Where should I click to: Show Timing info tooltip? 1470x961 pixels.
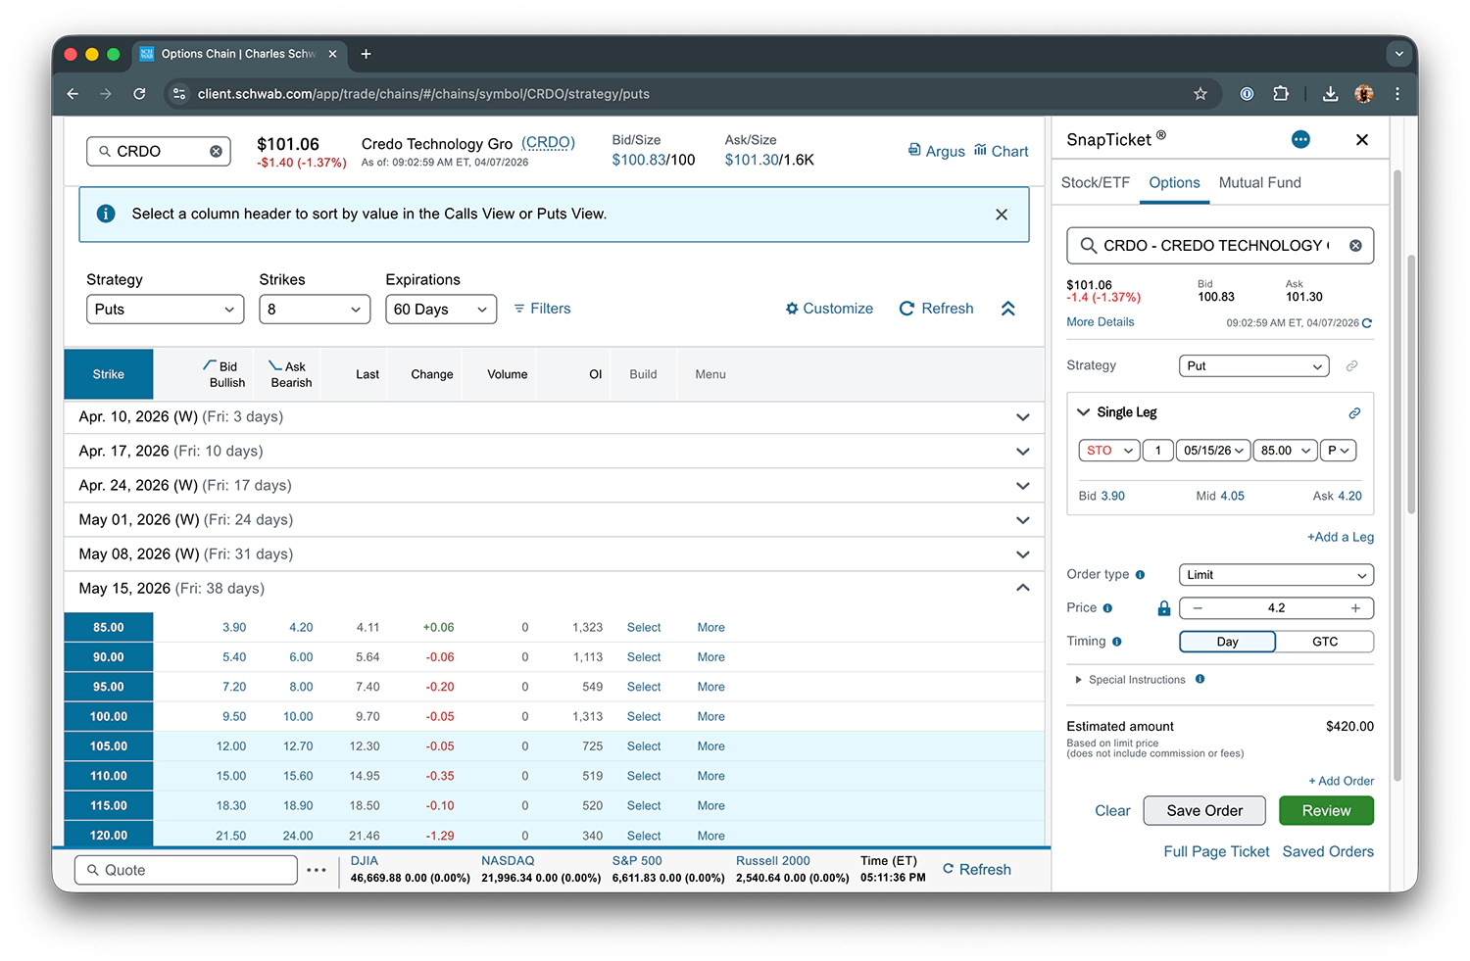pos(1117,642)
